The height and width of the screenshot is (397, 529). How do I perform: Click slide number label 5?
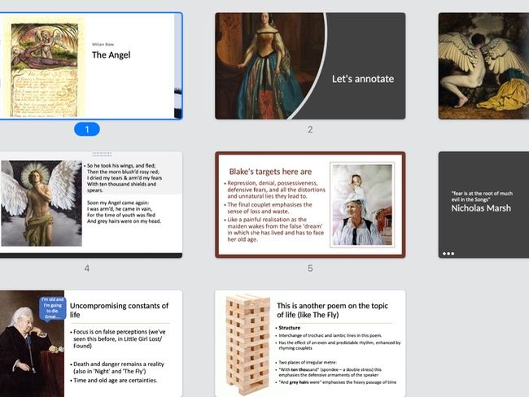pyautogui.click(x=310, y=268)
